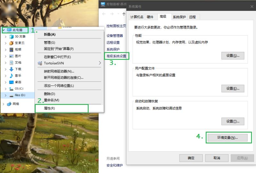Image resolution: width=256 pixels, height=173 pixels.
Task: Open the 视频 folder icon
Action: [12, 49]
